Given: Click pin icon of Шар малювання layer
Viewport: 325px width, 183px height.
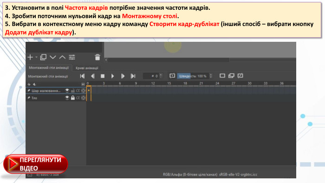Looking at the screenshot, I should tap(29, 91).
